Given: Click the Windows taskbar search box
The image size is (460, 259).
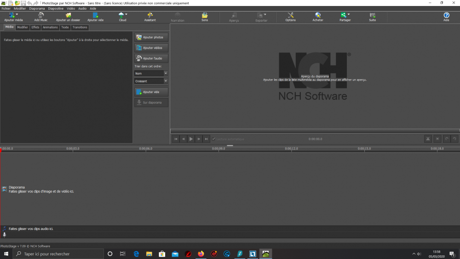Looking at the screenshot, I should tap(58, 254).
